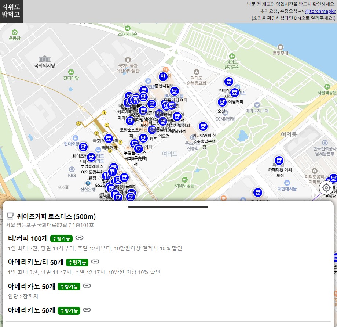
Task: Click coffee marker left of 커프 label
Action: coord(143,138)
